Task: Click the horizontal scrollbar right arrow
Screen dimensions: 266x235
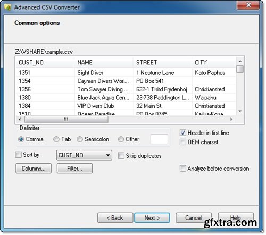Action: pos(231,119)
